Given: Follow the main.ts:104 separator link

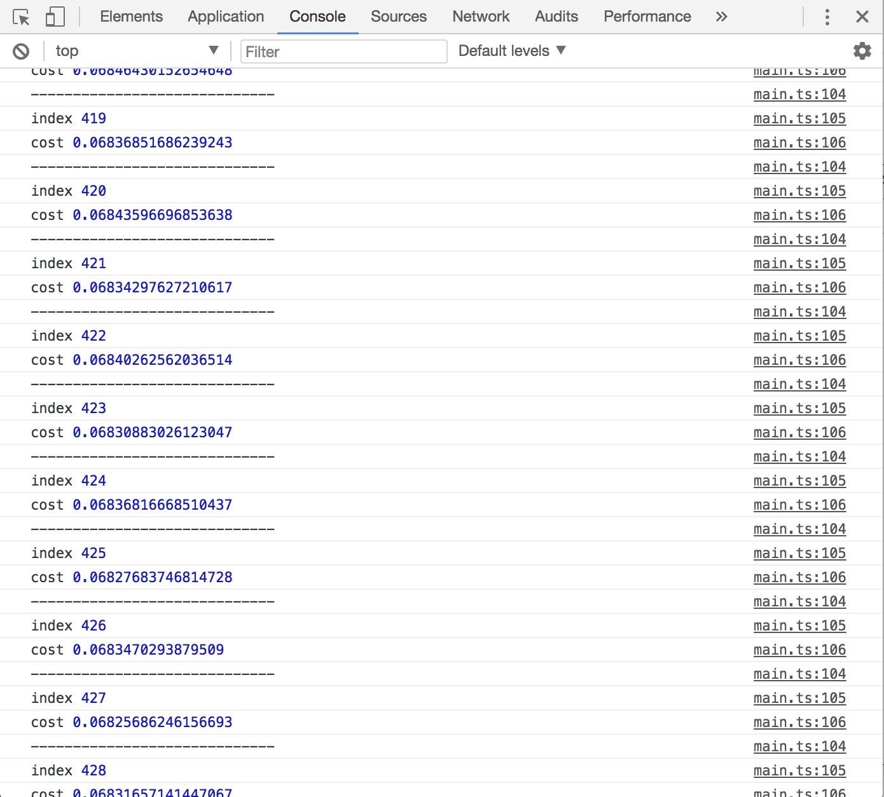Looking at the screenshot, I should point(799,746).
